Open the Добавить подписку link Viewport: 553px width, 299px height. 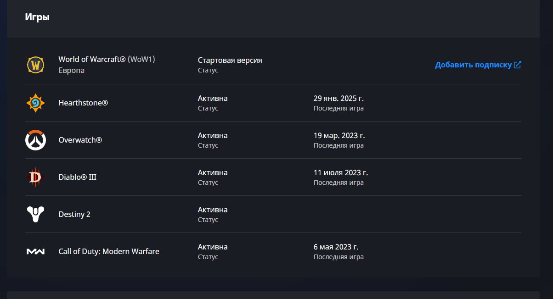(473, 65)
